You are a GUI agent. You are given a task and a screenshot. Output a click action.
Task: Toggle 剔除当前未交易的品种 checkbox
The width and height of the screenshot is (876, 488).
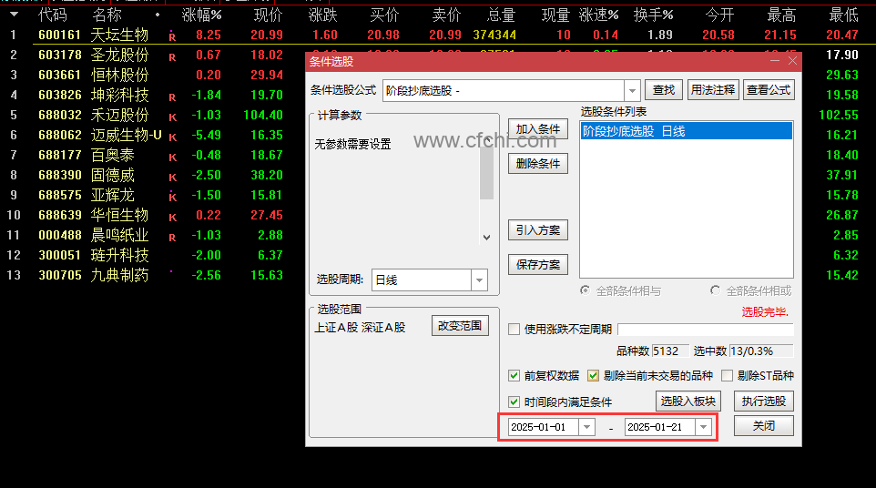point(594,376)
